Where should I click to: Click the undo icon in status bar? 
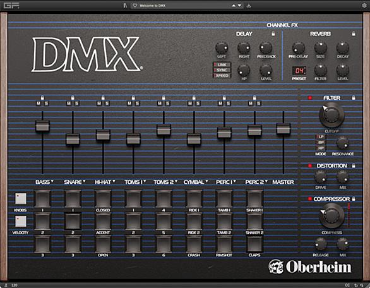[x=356, y=285]
